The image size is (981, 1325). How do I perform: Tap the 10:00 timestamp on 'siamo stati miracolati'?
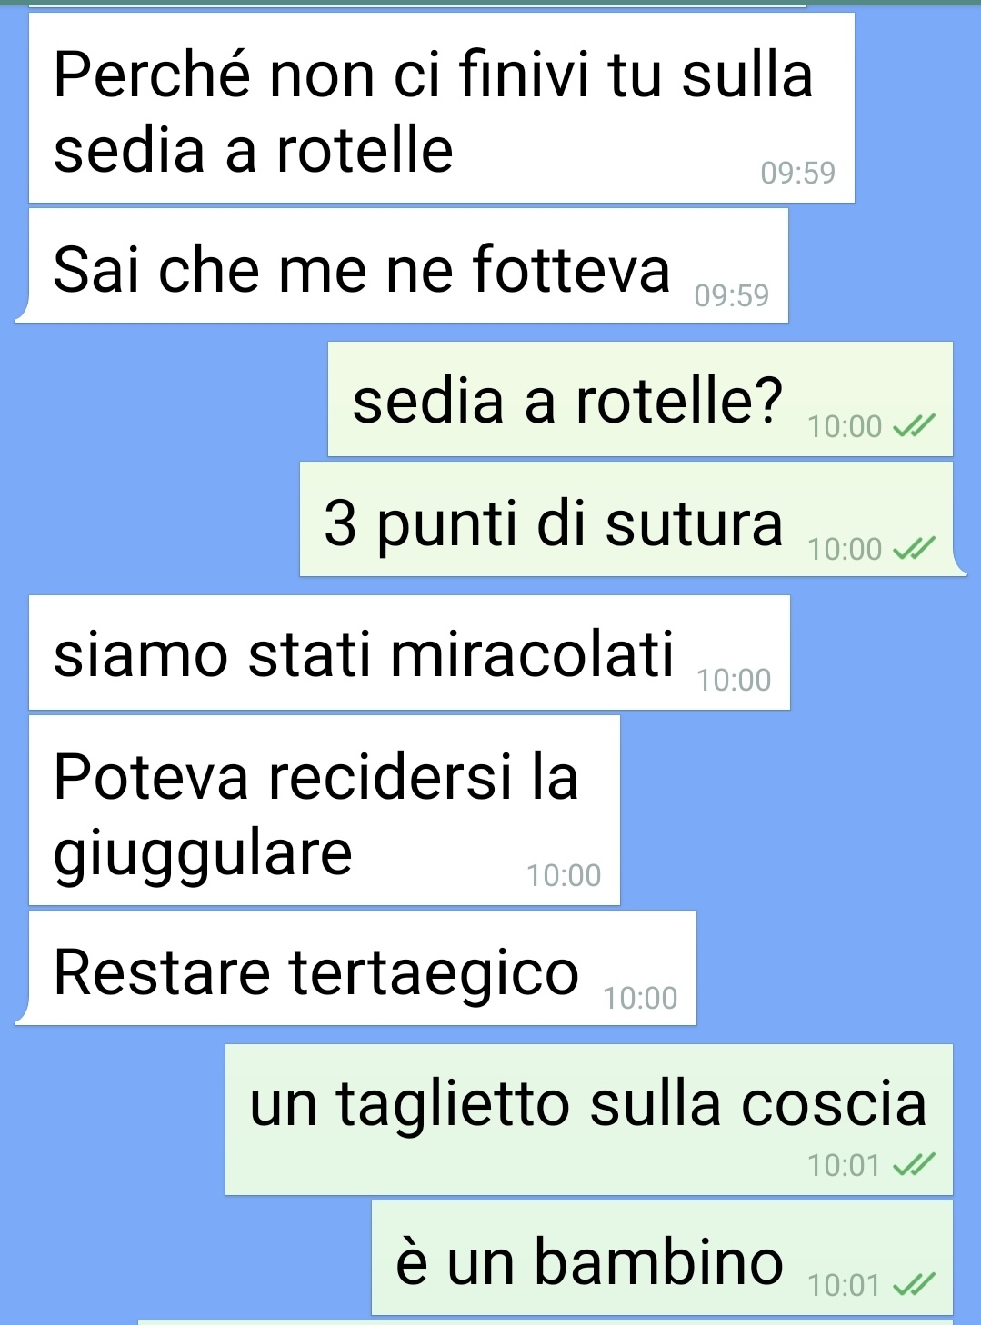point(734,680)
